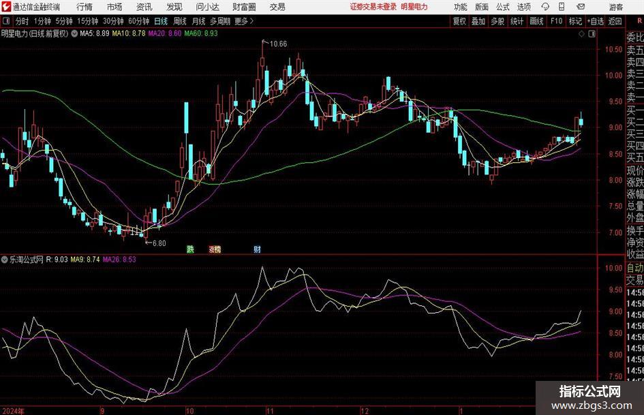Click the MA60: 8.93 indicator label
The height and width of the screenshot is (415, 644).
tap(201, 33)
